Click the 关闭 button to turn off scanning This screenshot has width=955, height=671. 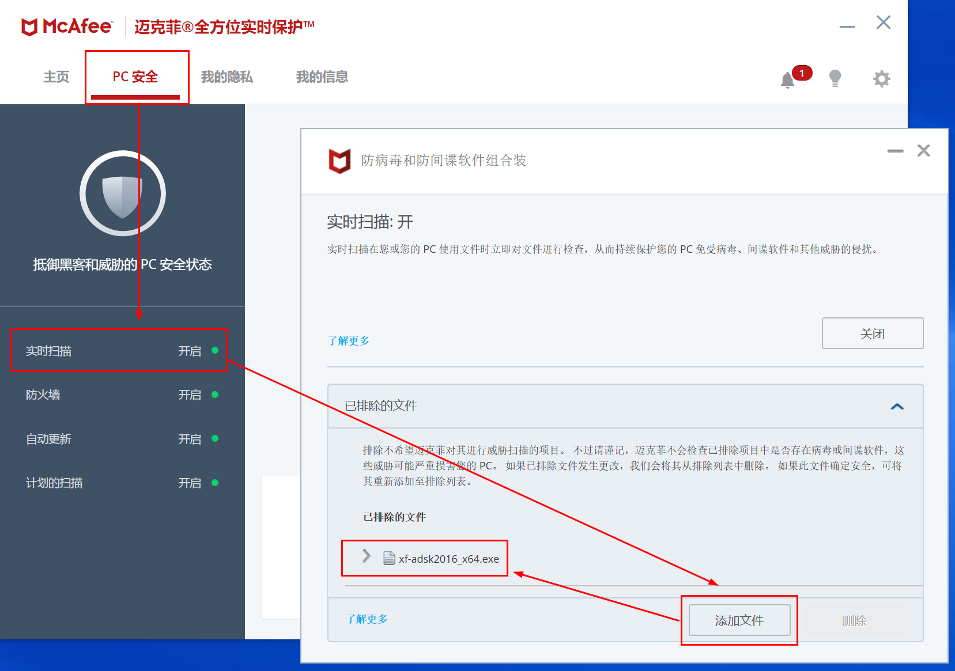tap(873, 333)
